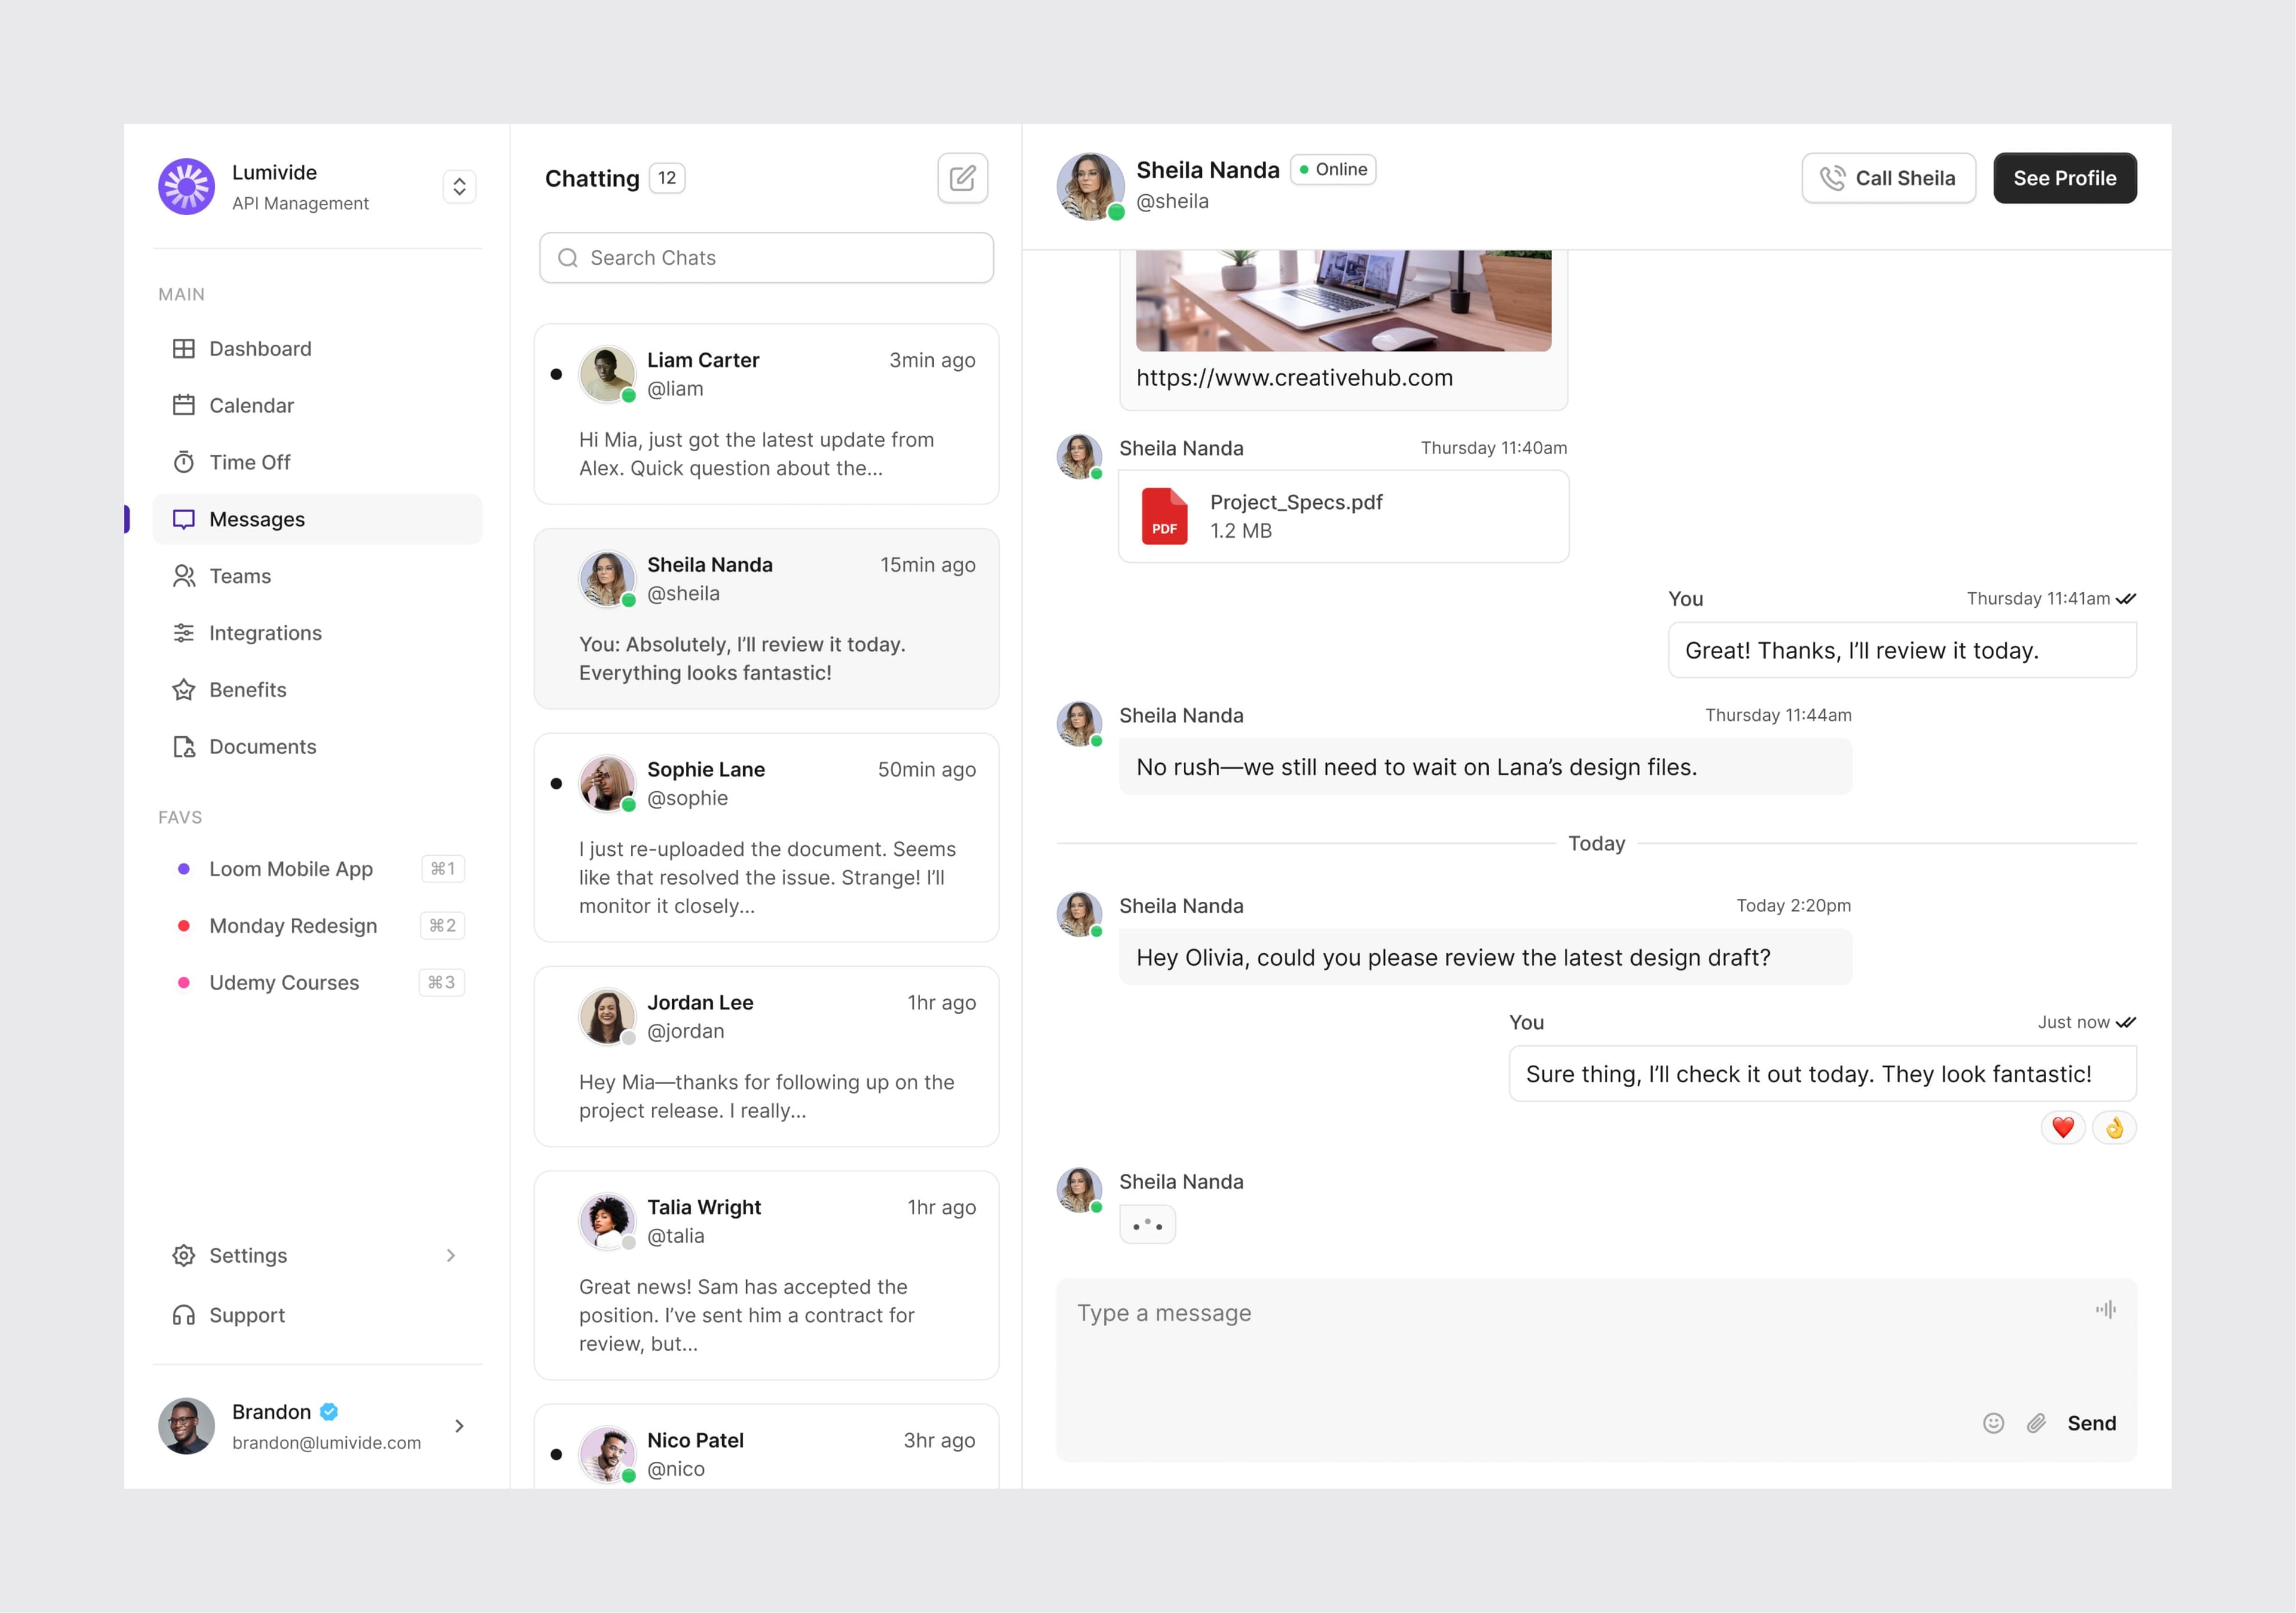Open the Dashboard page
Image resolution: width=2296 pixels, height=1613 pixels.
click(x=317, y=349)
